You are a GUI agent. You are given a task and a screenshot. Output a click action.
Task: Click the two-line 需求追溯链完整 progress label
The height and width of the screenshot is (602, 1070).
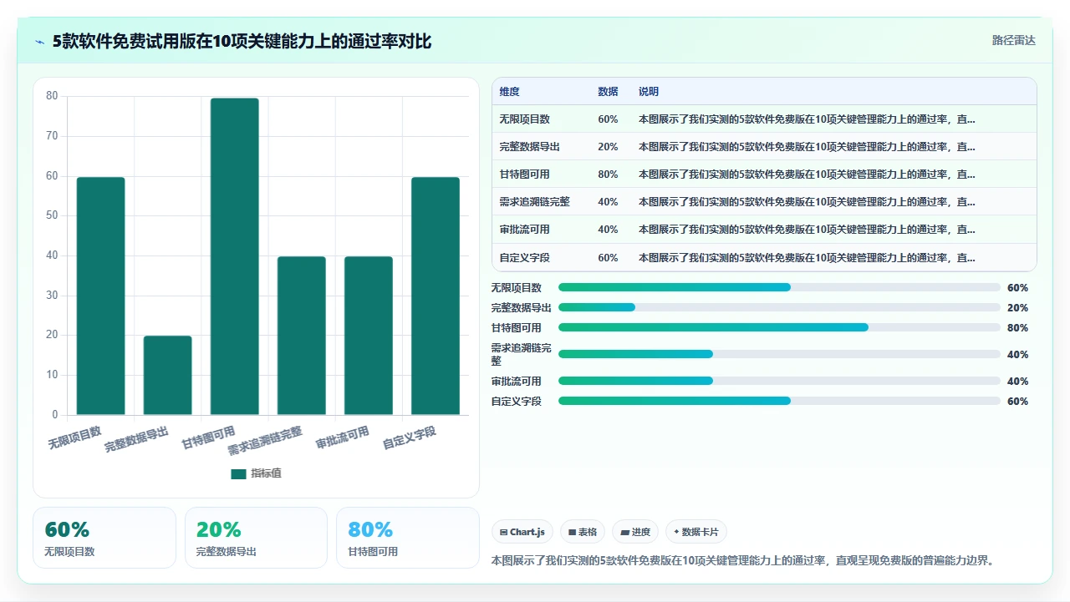(x=522, y=354)
